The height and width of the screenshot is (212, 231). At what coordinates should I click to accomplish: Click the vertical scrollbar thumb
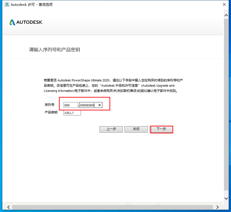[226, 105]
